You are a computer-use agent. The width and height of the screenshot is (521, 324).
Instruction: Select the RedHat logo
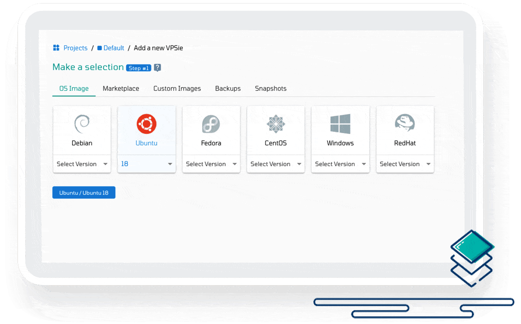(x=405, y=124)
